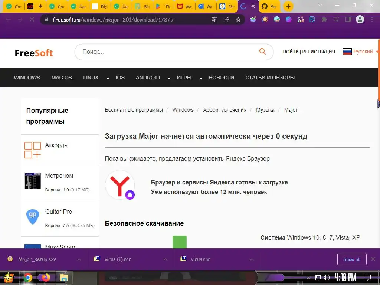Image resolution: width=380 pixels, height=285 pixels.
Task: Switch to the GitHub browser tab
Action: (x=270, y=7)
